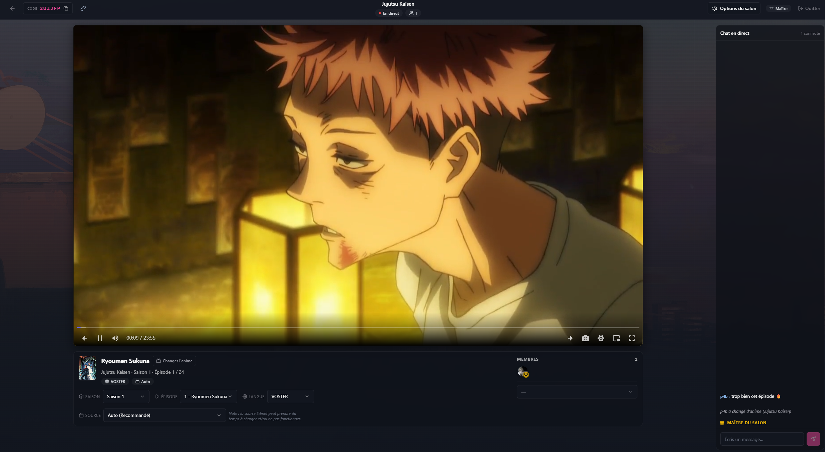Go to previous episode arrow

pos(85,338)
